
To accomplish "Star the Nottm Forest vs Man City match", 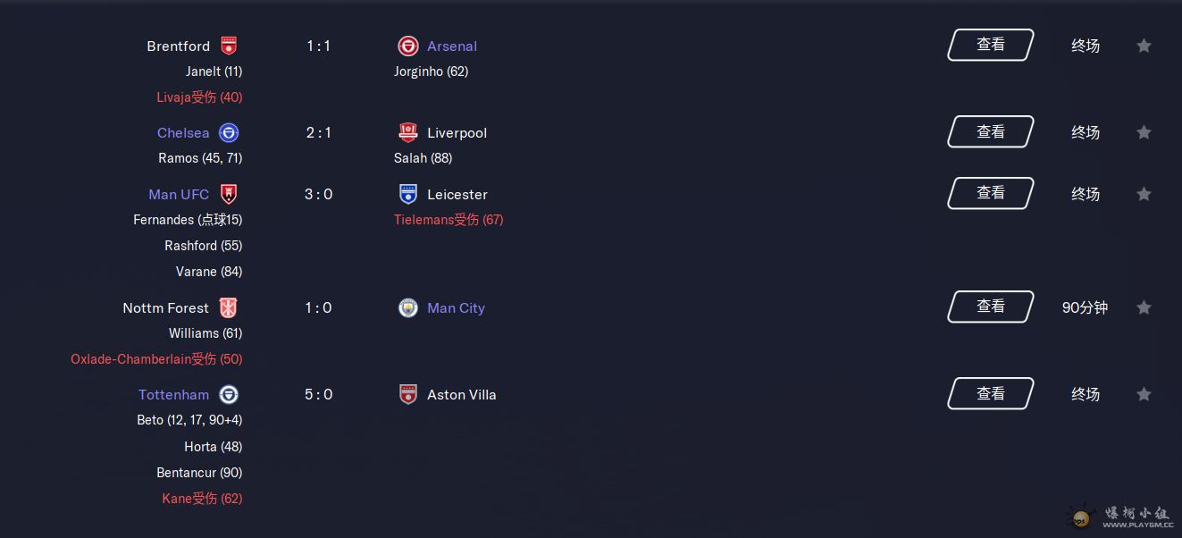I will 1144,307.
